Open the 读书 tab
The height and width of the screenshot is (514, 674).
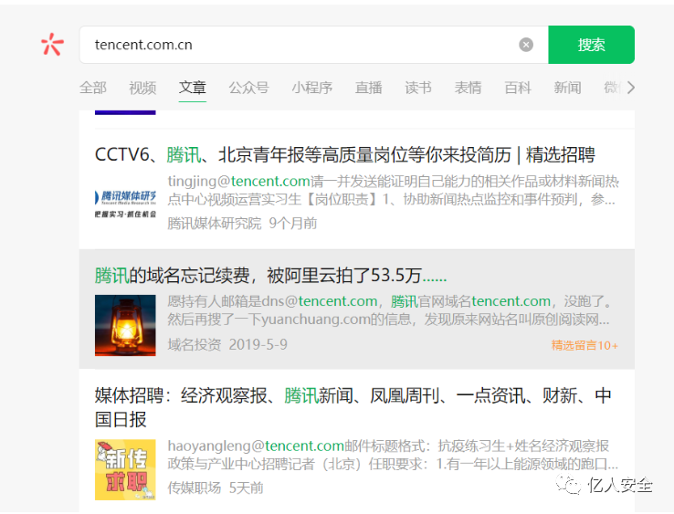click(418, 88)
